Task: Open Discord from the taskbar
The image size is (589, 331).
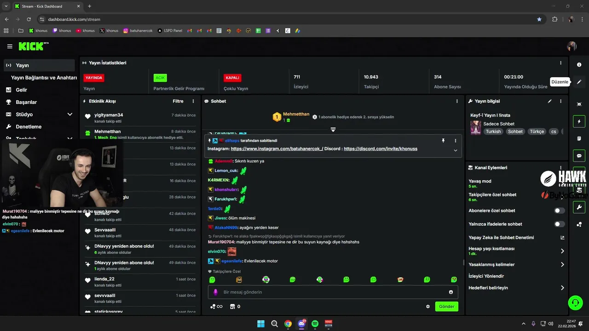Action: coord(301,324)
